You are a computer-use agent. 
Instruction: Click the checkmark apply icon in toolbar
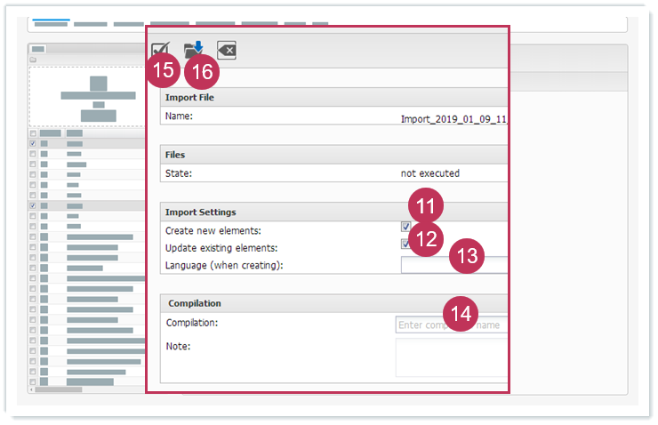(161, 51)
